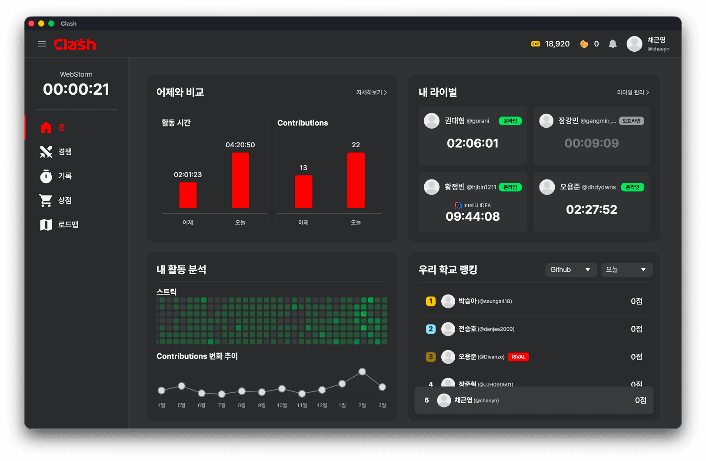Open the crossed swords competition icon
Image resolution: width=706 pixels, height=461 pixels.
click(x=46, y=152)
